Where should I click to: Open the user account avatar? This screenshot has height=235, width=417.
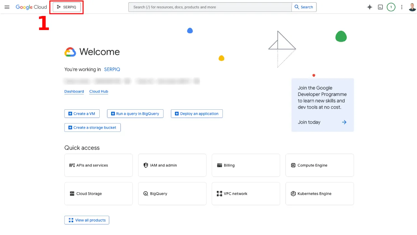(x=412, y=7)
